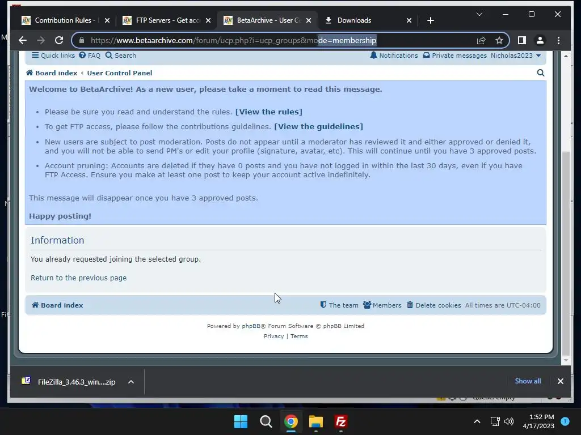The height and width of the screenshot is (435, 581).
Task: Open Notifications bell menu
Action: point(394,56)
